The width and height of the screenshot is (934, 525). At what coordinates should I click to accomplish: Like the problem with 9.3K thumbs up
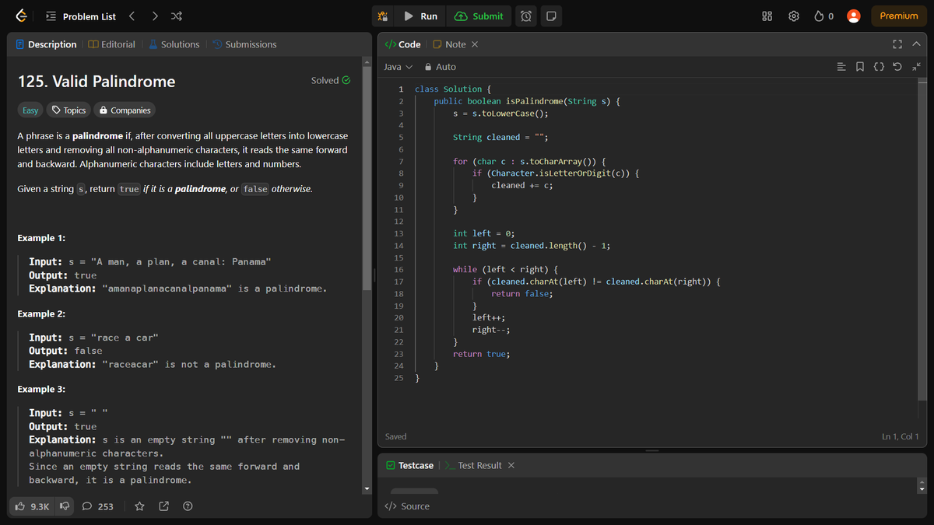pyautogui.click(x=33, y=506)
